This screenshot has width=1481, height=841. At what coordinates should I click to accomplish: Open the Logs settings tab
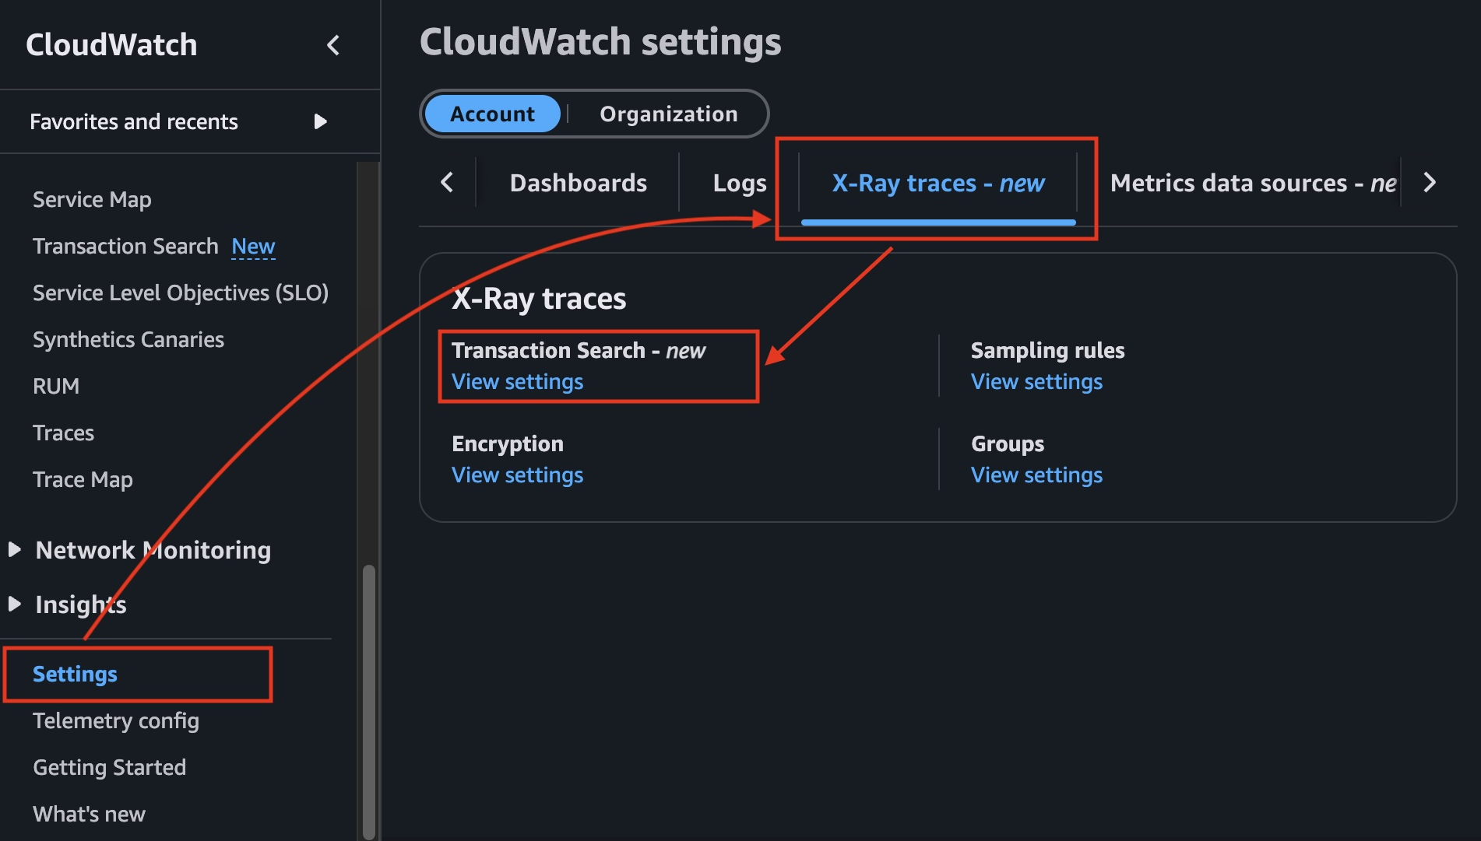(738, 182)
